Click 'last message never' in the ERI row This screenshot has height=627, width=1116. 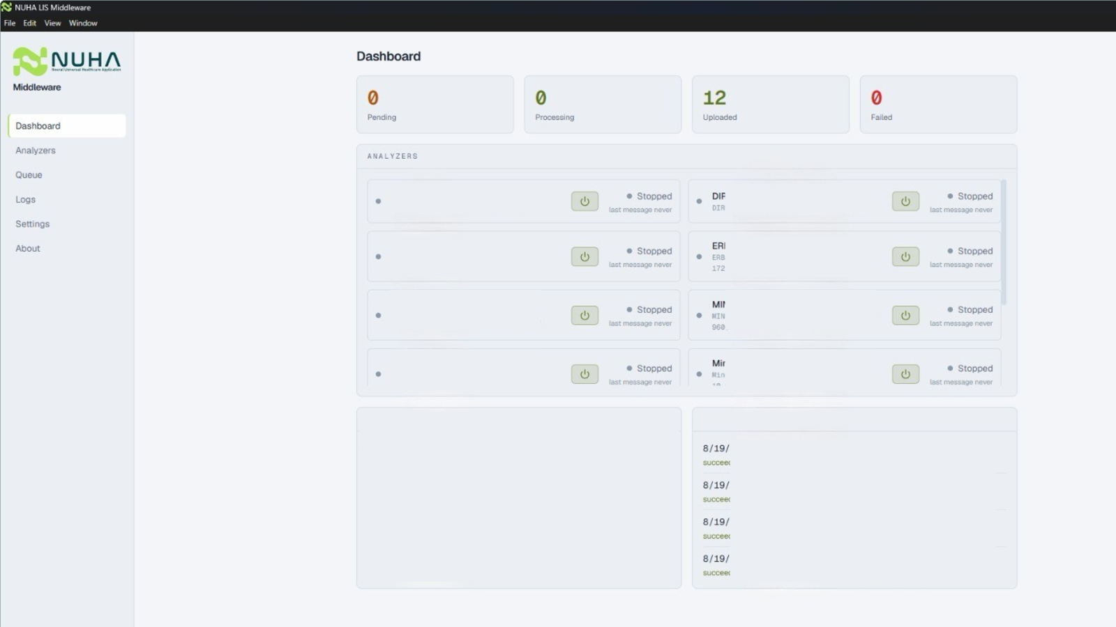point(961,265)
